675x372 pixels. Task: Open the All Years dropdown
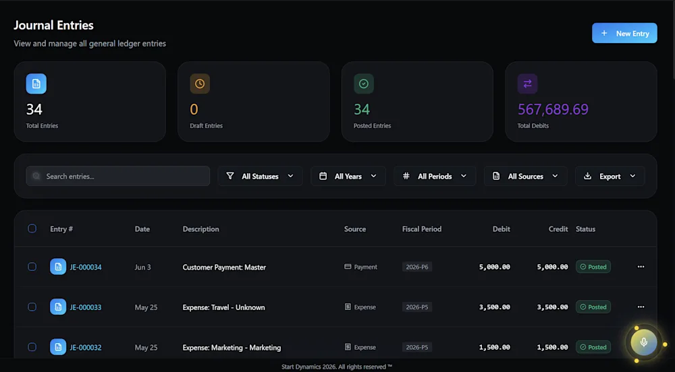pyautogui.click(x=348, y=176)
